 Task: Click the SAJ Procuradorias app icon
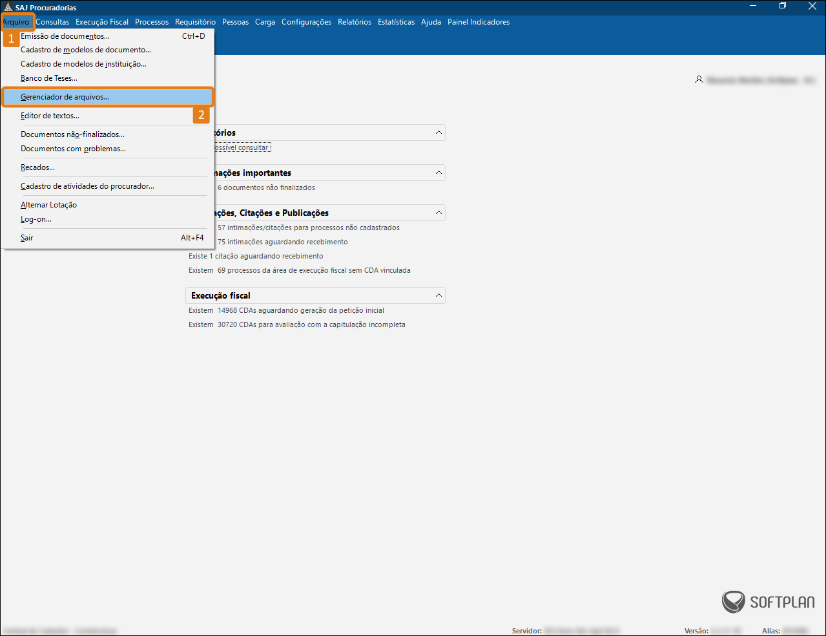[8, 7]
